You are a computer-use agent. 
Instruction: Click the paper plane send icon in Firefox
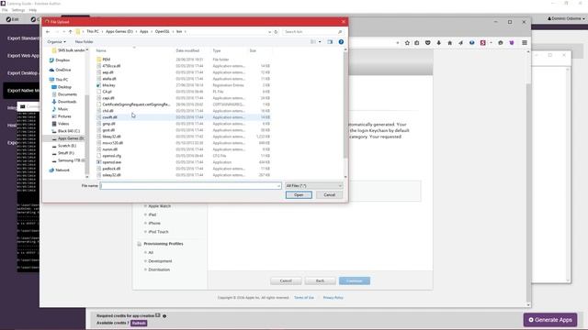tap(461, 43)
